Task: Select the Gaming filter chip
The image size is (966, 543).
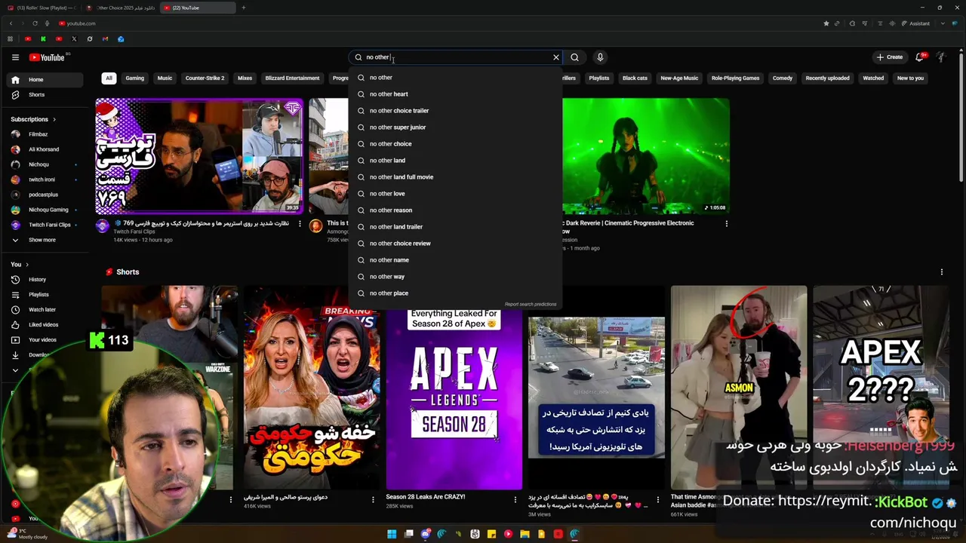Action: click(x=134, y=78)
